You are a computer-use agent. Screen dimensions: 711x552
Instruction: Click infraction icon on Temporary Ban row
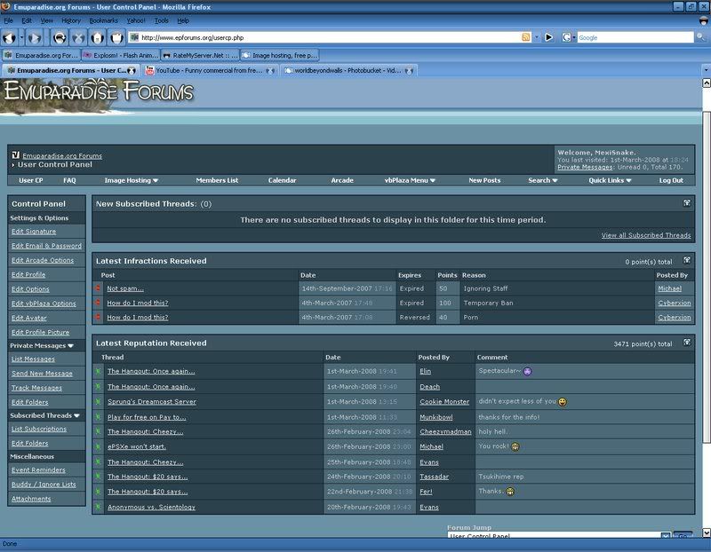98,303
